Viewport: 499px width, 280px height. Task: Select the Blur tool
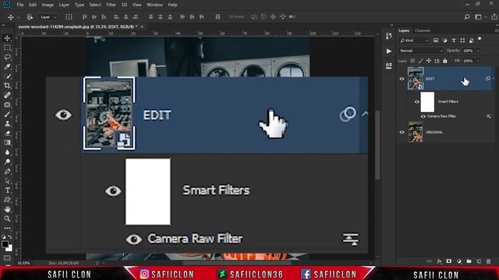(x=7, y=152)
